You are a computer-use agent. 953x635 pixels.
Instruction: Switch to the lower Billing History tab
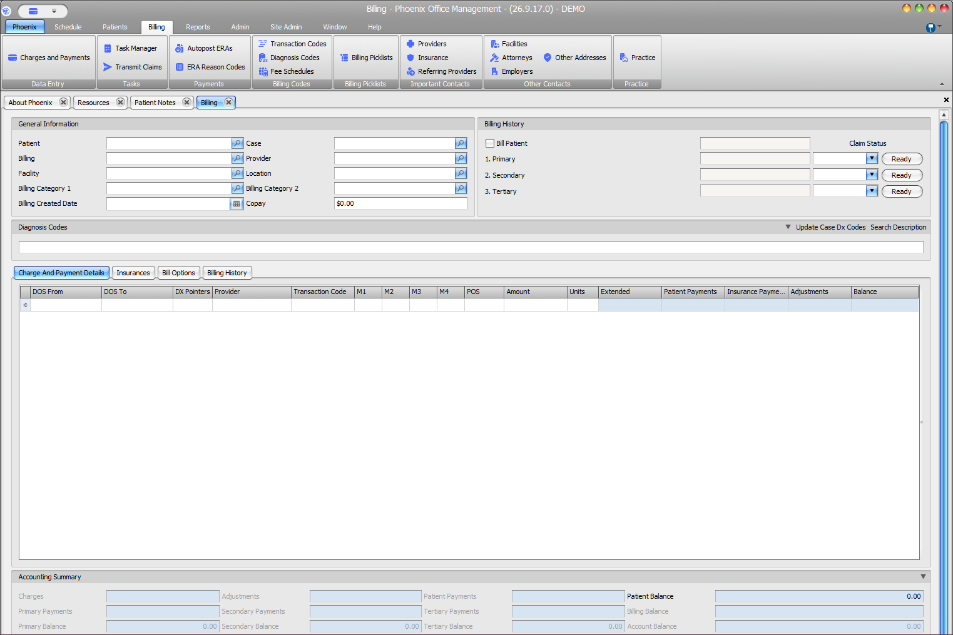point(227,273)
